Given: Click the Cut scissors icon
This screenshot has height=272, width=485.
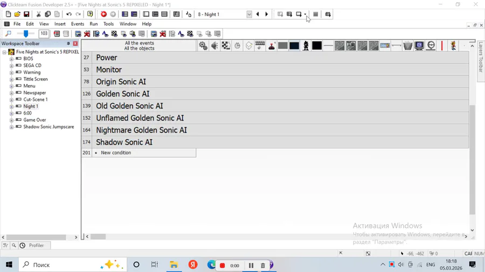Looking at the screenshot, I should pyautogui.click(x=38, y=14).
